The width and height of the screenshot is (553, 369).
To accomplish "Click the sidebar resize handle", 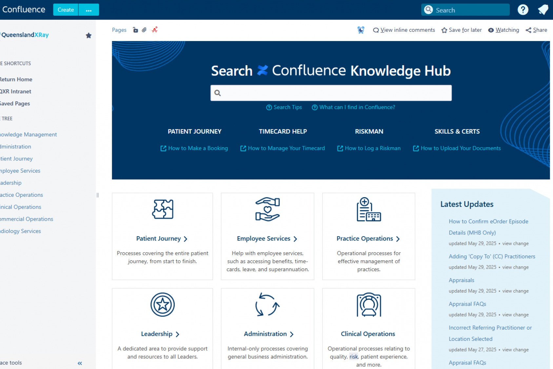I will coord(98,195).
